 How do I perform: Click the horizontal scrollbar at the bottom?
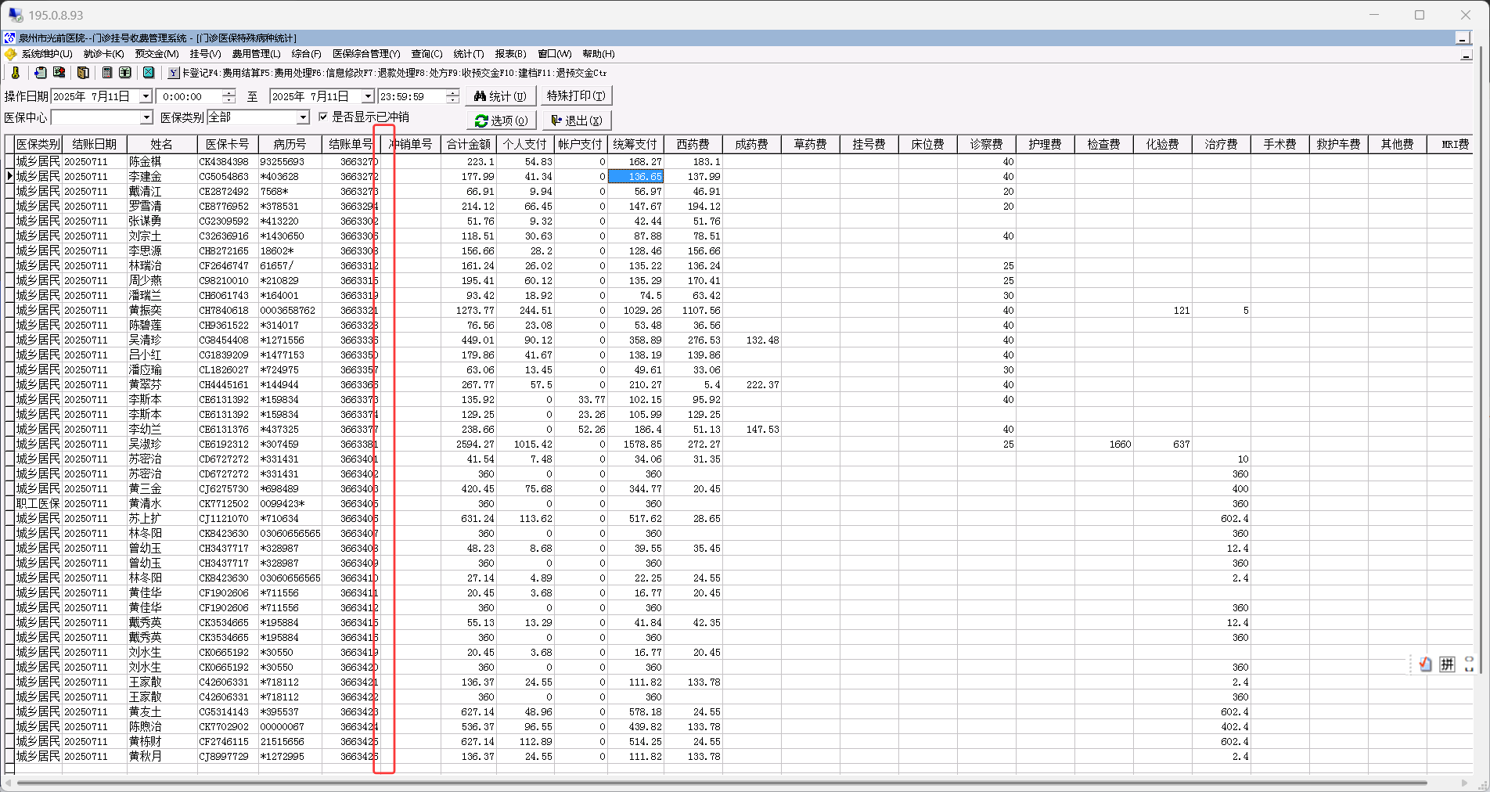tap(720, 783)
